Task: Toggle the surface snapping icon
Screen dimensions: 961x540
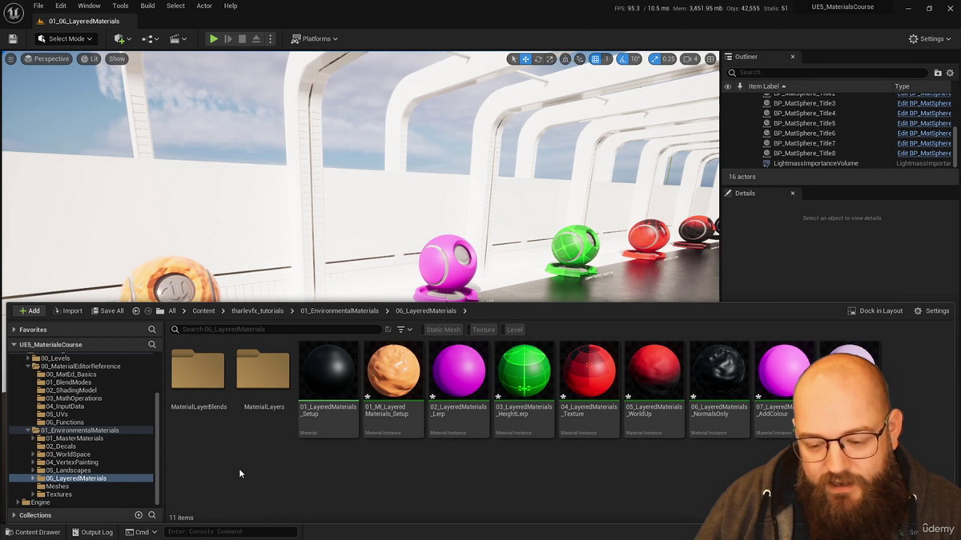Action: [580, 59]
